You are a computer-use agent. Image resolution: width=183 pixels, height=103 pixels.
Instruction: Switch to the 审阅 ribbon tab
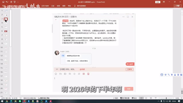pyautogui.click(x=58, y=6)
